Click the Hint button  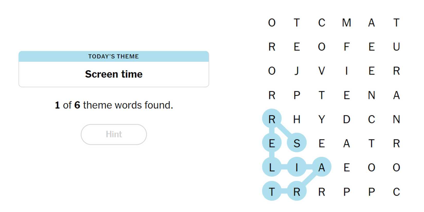114,134
